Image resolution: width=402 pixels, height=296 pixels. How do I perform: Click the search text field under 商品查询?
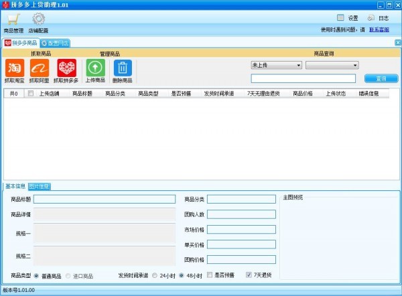pyautogui.click(x=304, y=78)
